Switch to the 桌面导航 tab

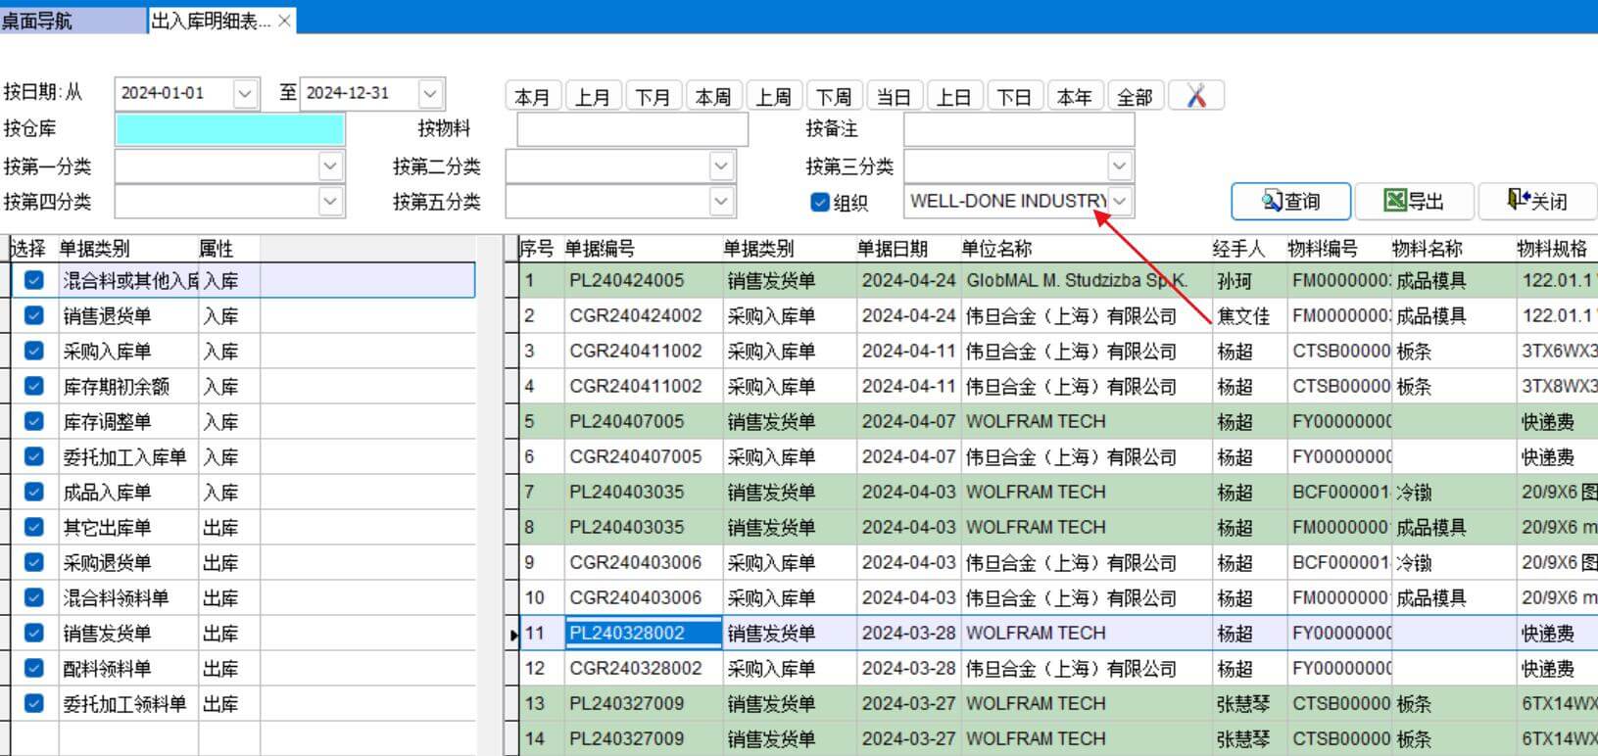(39, 21)
